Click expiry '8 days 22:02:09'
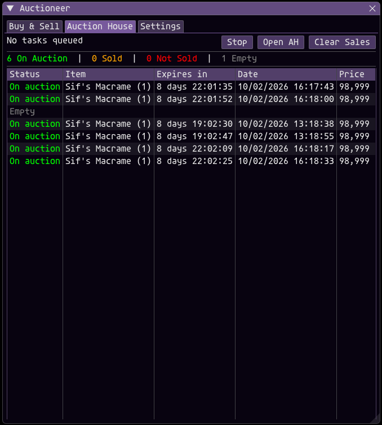 click(194, 149)
